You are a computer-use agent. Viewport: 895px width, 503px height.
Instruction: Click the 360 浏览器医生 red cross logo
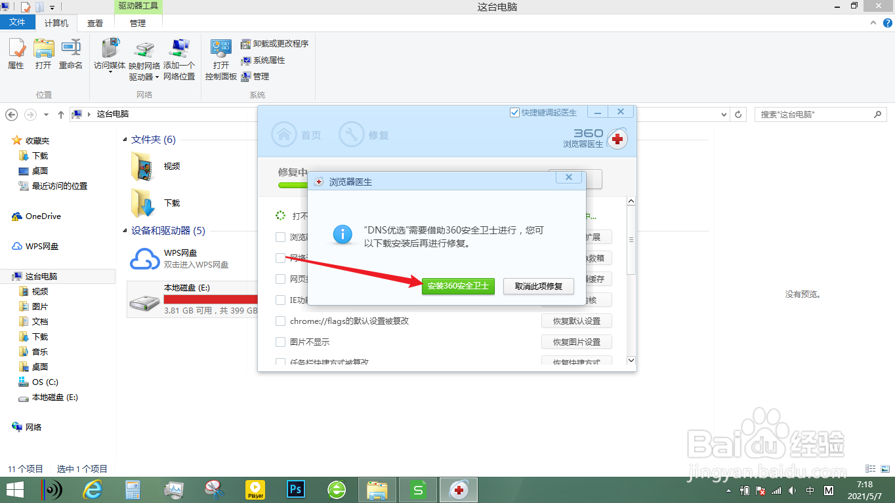point(617,139)
